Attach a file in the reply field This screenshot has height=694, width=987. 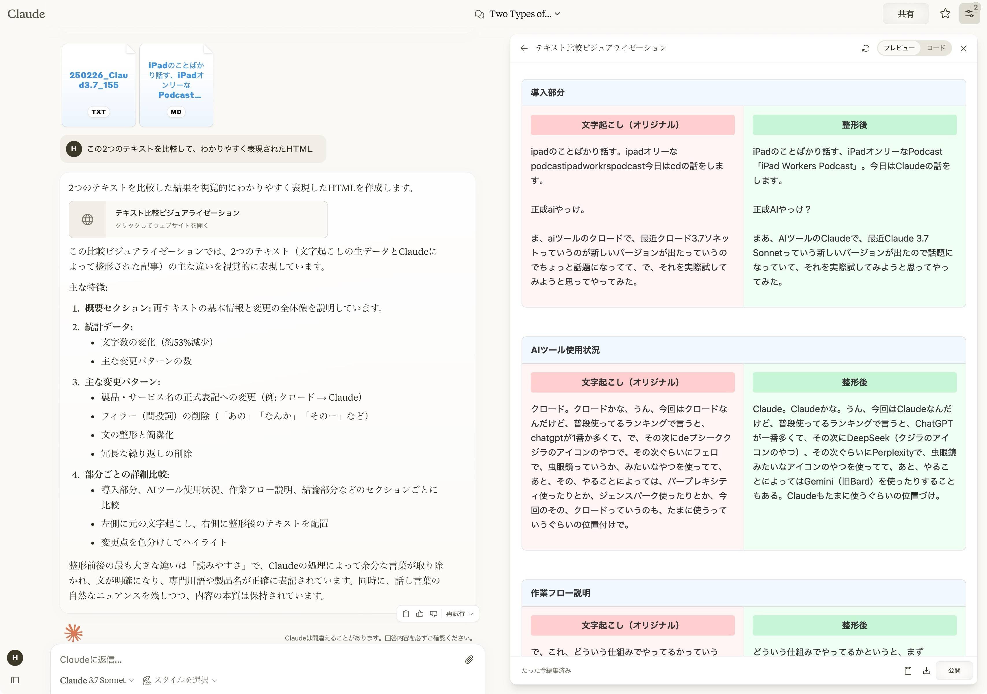coord(470,660)
